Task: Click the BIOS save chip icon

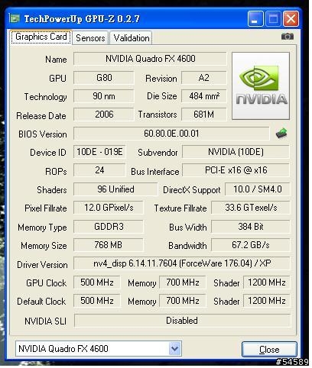Action: [x=281, y=133]
